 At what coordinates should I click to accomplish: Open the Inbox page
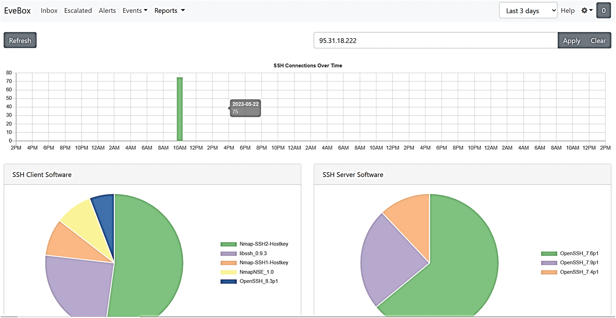[49, 11]
